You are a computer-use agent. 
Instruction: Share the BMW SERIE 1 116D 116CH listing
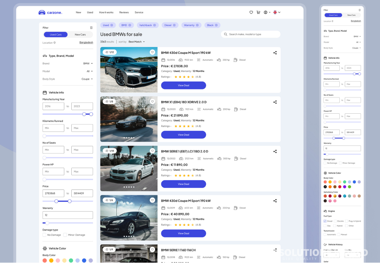pyautogui.click(x=275, y=250)
